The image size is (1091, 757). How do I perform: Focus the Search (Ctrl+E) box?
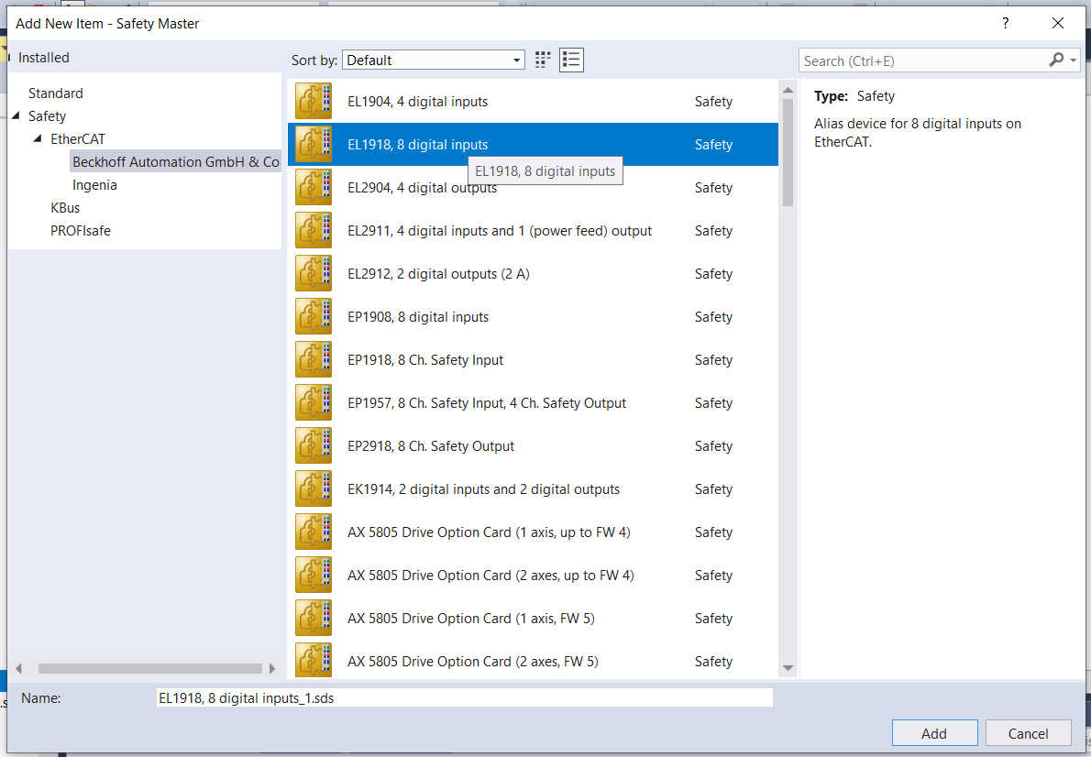(x=921, y=61)
